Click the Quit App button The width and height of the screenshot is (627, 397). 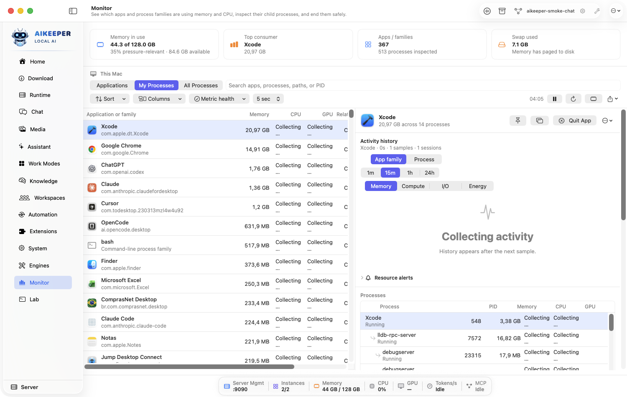(x=575, y=120)
